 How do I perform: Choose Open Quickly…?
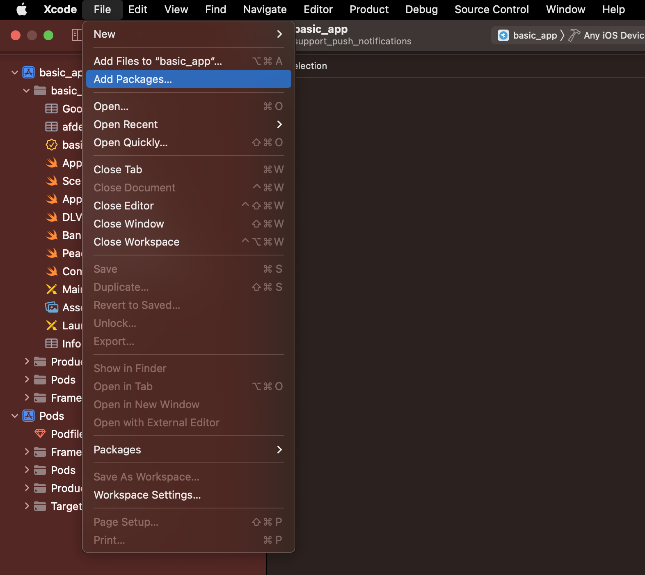tap(189, 143)
